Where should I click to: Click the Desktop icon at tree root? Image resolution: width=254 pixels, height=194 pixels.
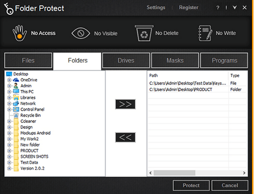tap(9, 74)
